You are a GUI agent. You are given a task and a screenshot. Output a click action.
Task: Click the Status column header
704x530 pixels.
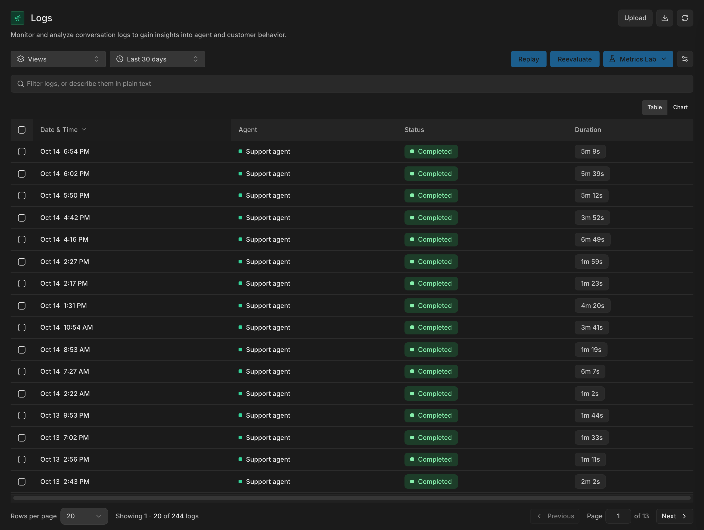(414, 130)
